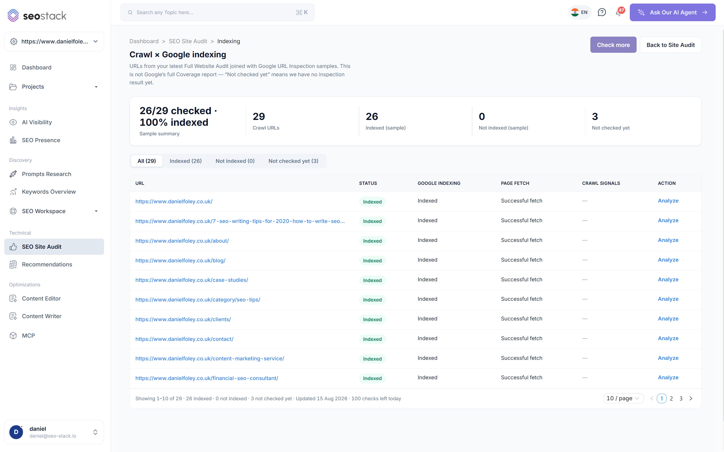This screenshot has width=724, height=452.
Task: Click the AI Agent sparkle icon
Action: pyautogui.click(x=641, y=12)
